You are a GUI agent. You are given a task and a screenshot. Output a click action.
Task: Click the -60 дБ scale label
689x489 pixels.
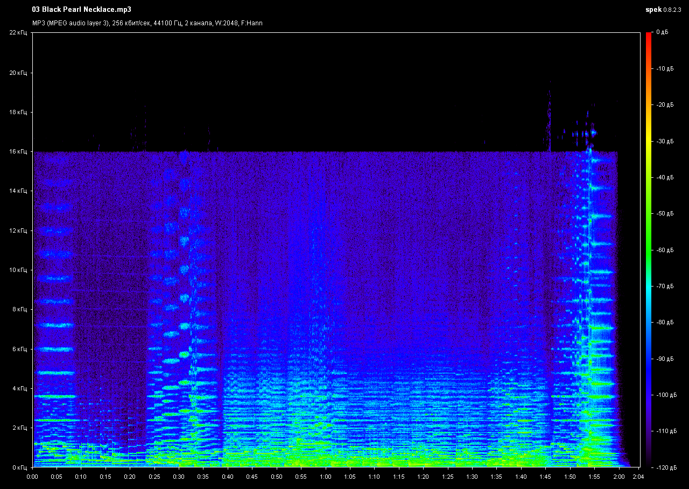(x=665, y=250)
